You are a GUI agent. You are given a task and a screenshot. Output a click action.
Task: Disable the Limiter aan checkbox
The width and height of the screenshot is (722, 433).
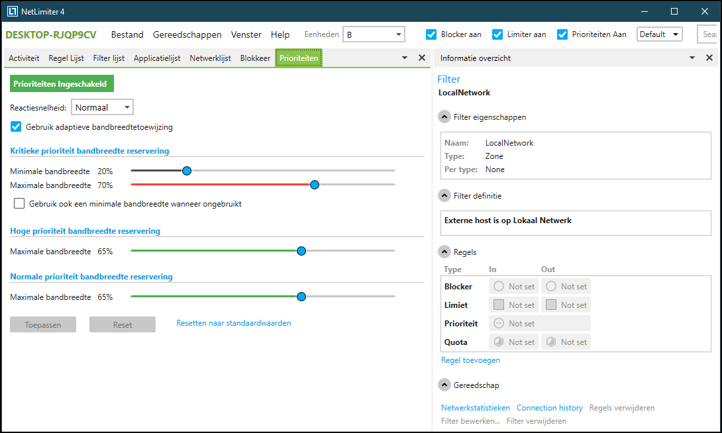[497, 34]
